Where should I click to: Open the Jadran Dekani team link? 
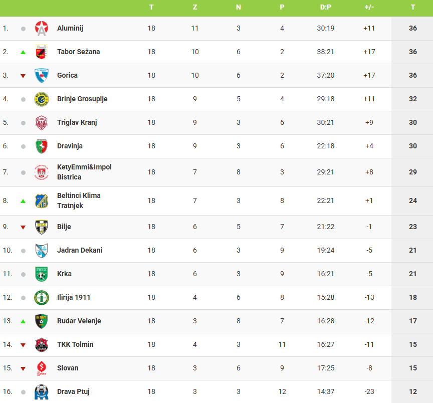pyautogui.click(x=80, y=250)
